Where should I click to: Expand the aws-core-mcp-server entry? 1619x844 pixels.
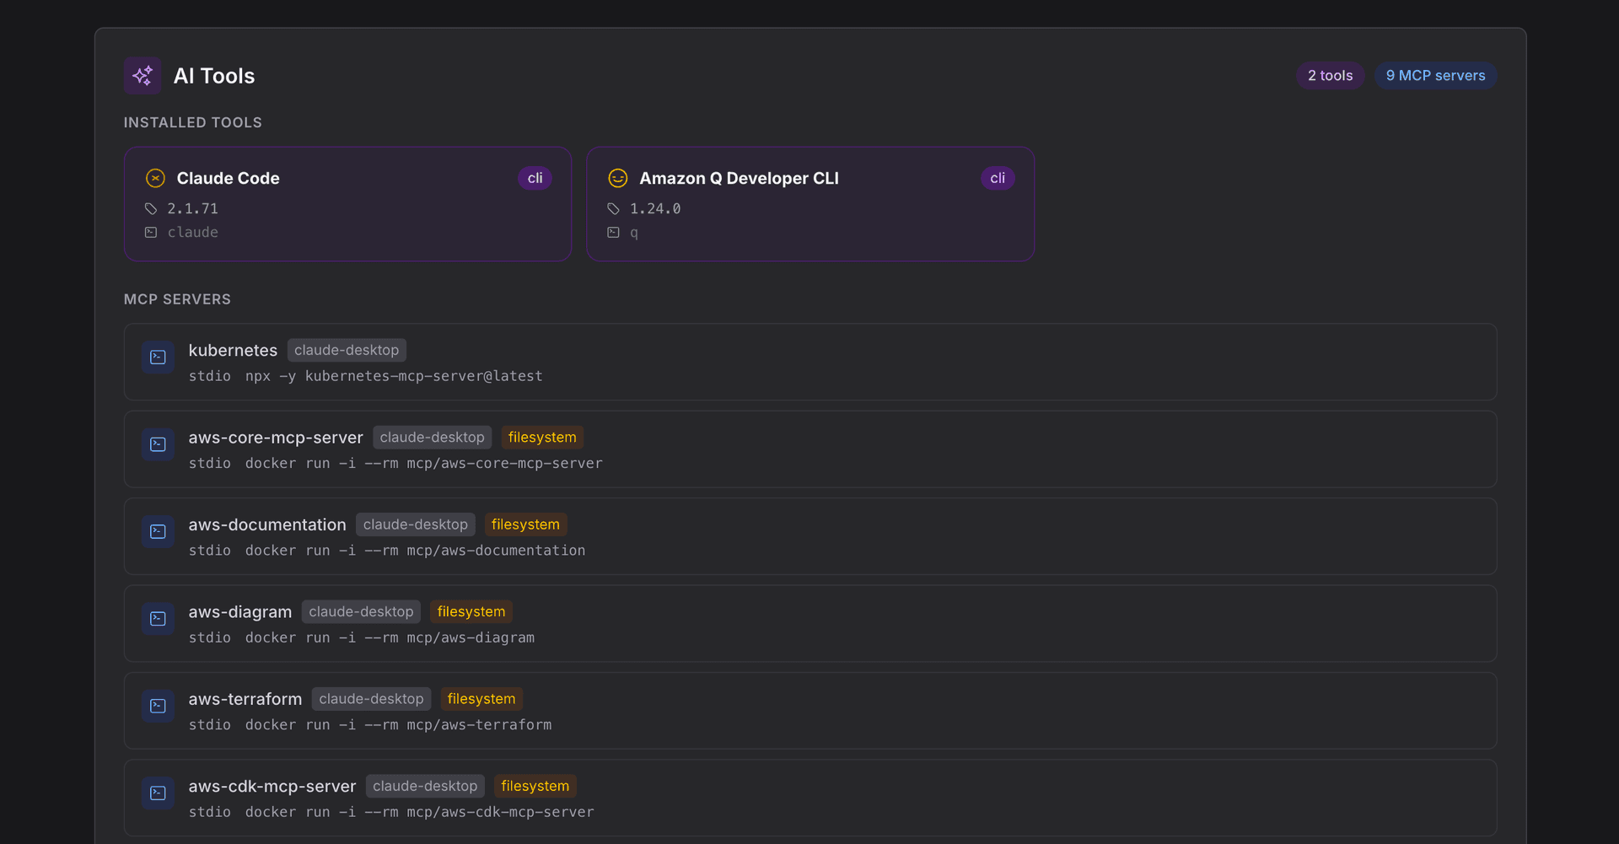[x=809, y=449]
